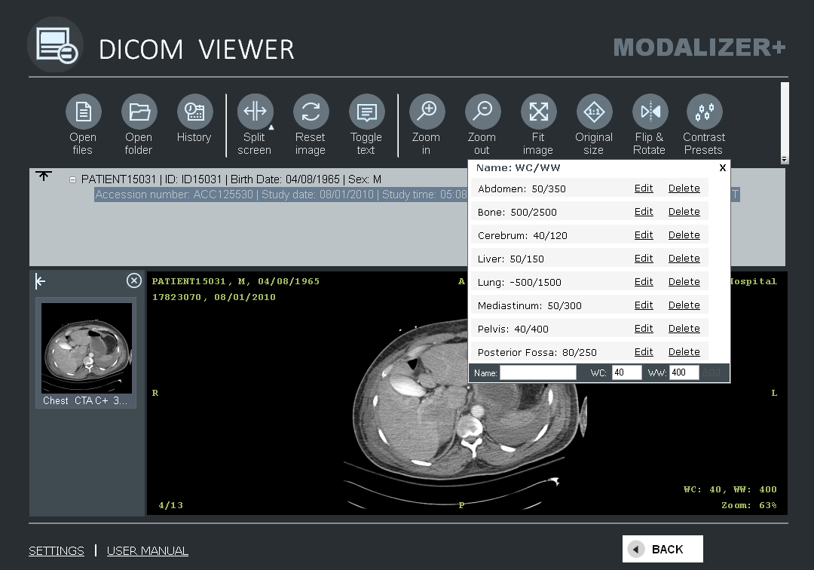Viewport: 814px width, 570px height.
Task: Delete the Liver contrast preset
Action: 684,259
